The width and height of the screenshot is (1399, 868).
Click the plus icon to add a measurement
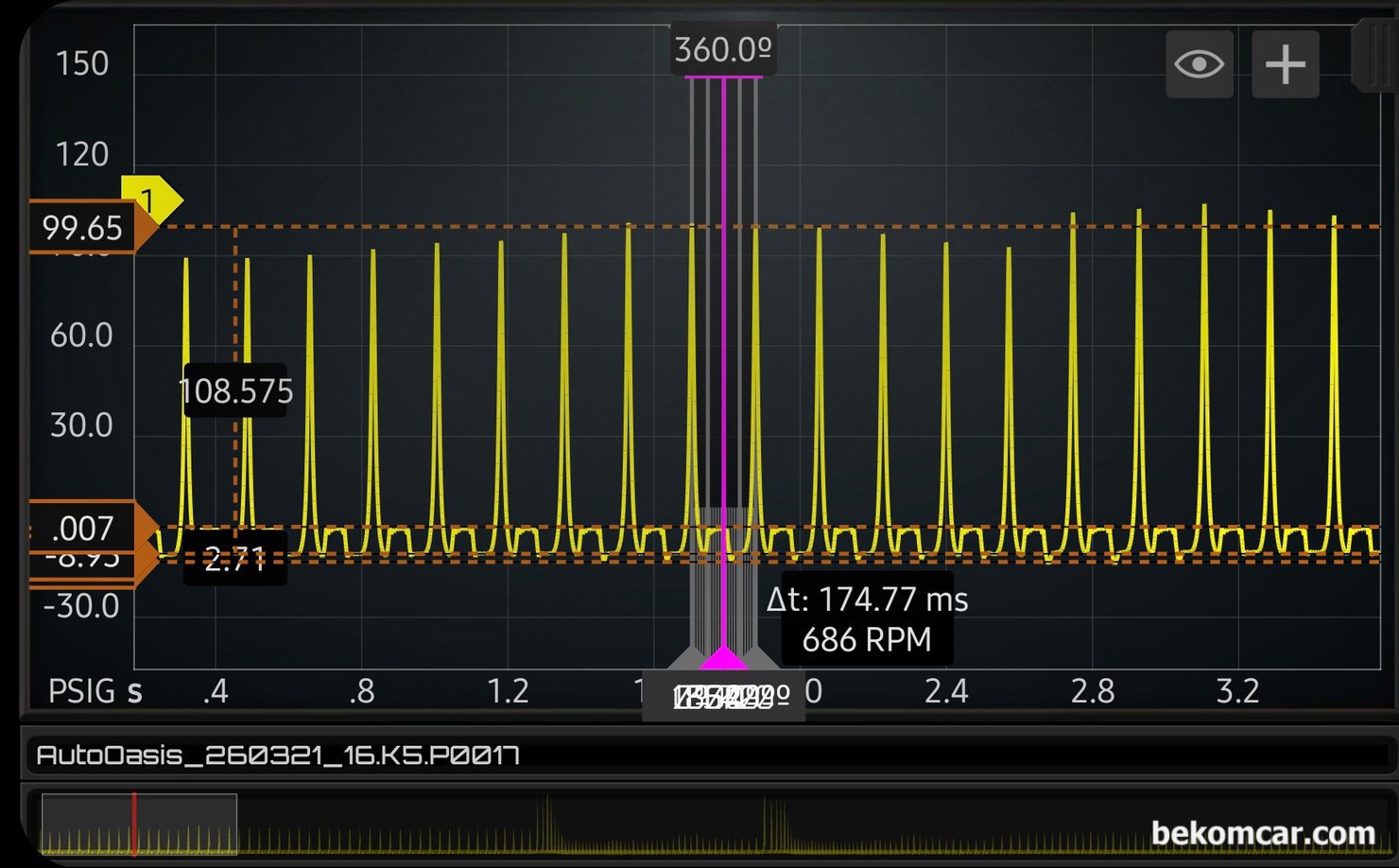coord(1285,64)
